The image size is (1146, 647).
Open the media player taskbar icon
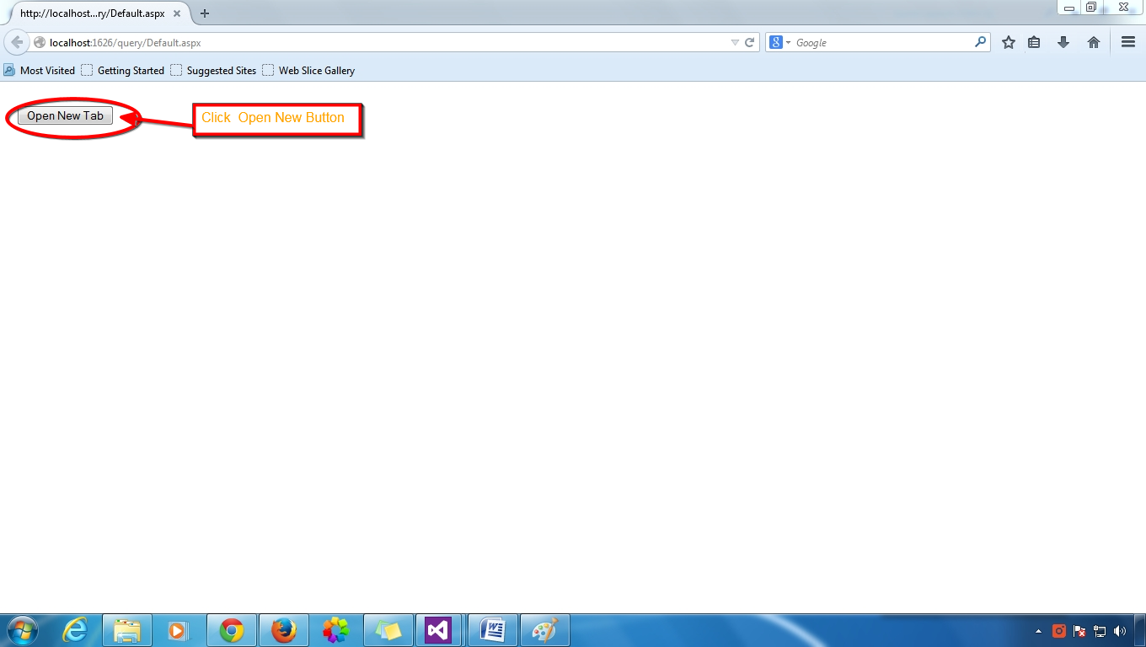tap(179, 630)
